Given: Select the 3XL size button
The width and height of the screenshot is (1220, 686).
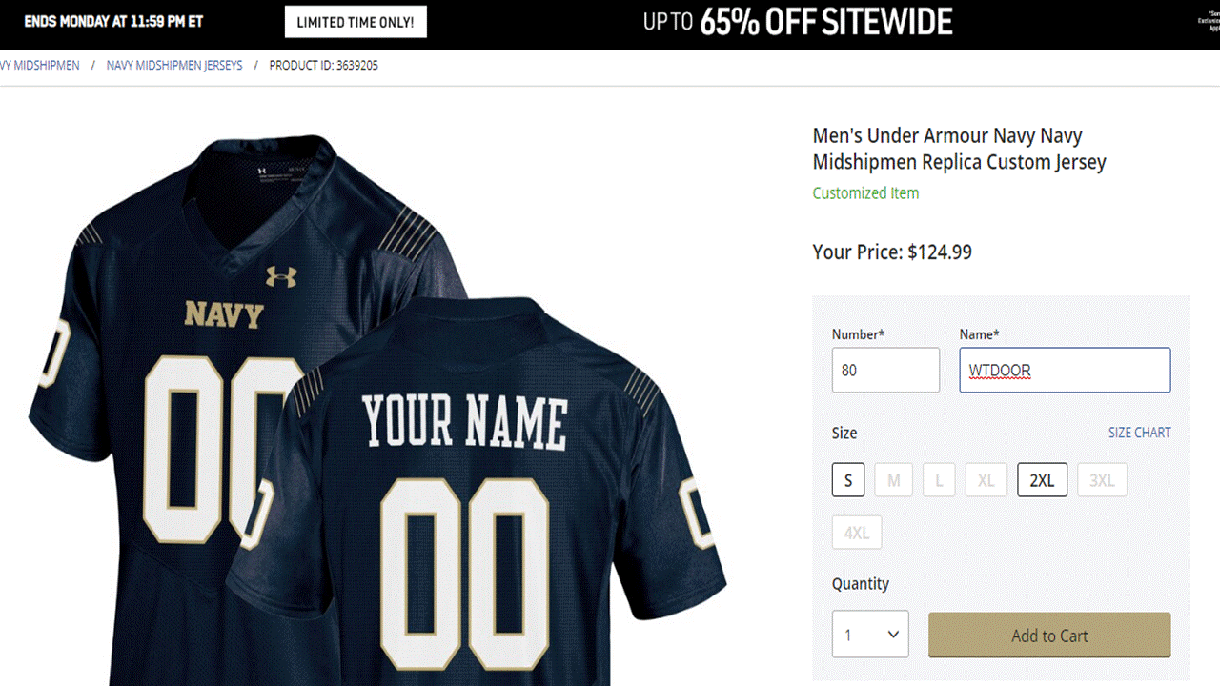Looking at the screenshot, I should tap(1102, 480).
